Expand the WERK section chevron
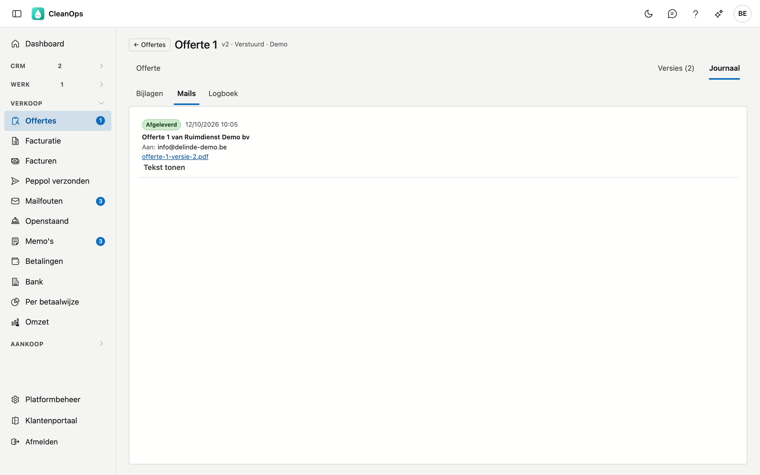Image resolution: width=760 pixels, height=475 pixels. tap(101, 84)
